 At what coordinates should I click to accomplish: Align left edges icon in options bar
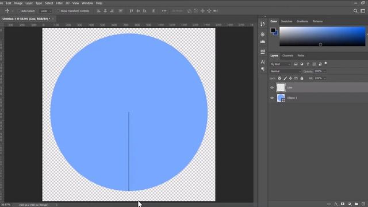(99, 11)
